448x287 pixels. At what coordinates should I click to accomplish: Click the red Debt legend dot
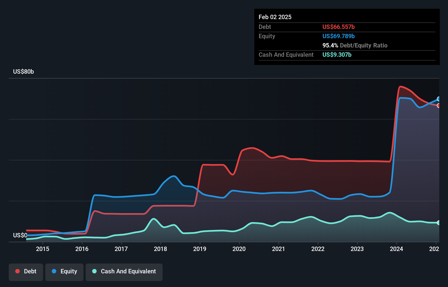click(x=17, y=271)
